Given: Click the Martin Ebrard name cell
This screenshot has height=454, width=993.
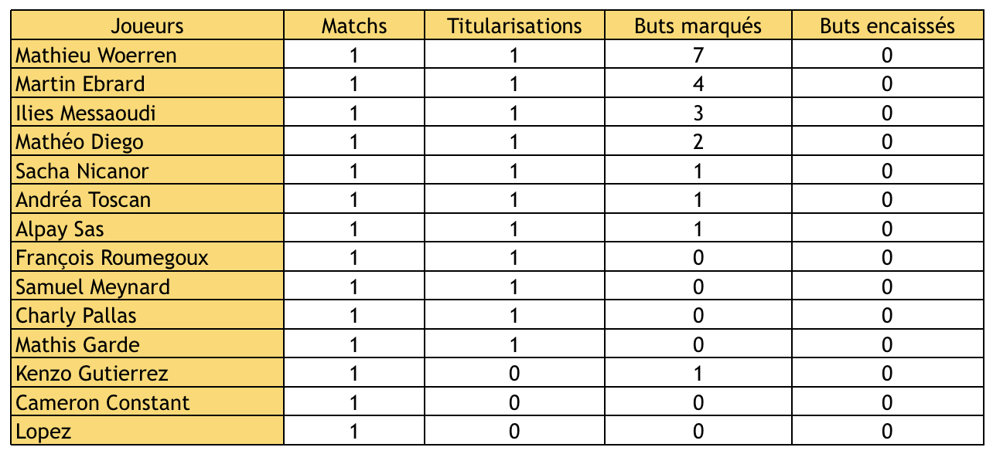Looking at the screenshot, I should (x=80, y=84).
